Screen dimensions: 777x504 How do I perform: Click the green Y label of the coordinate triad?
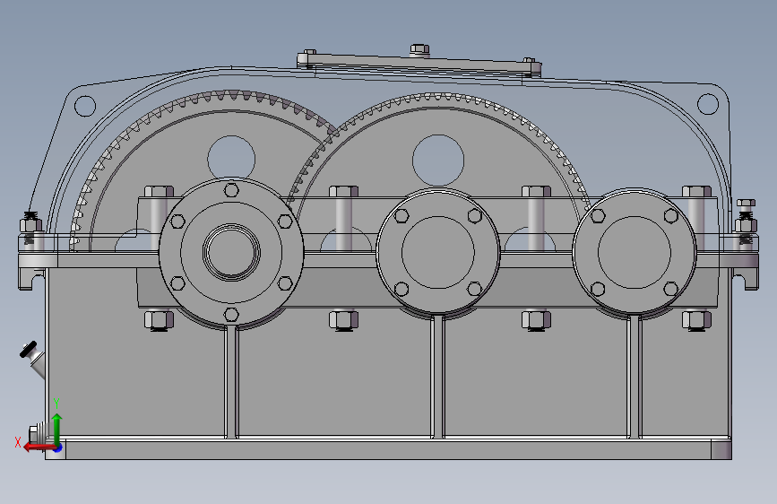pos(56,403)
